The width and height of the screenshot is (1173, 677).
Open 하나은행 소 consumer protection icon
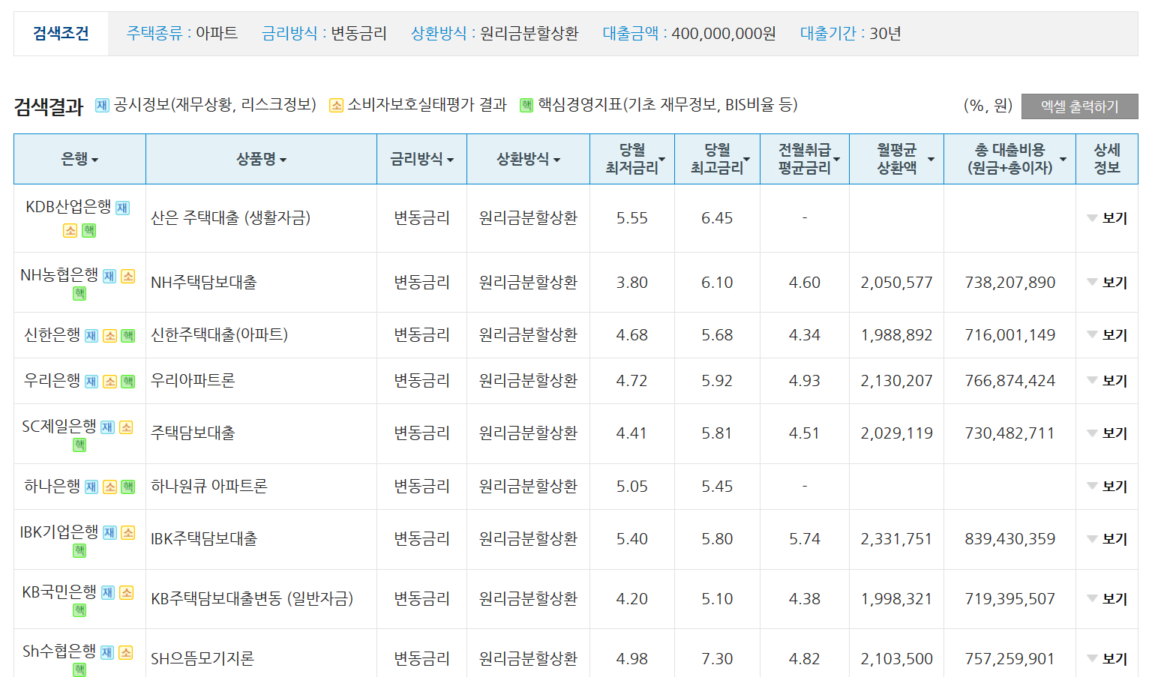(110, 487)
